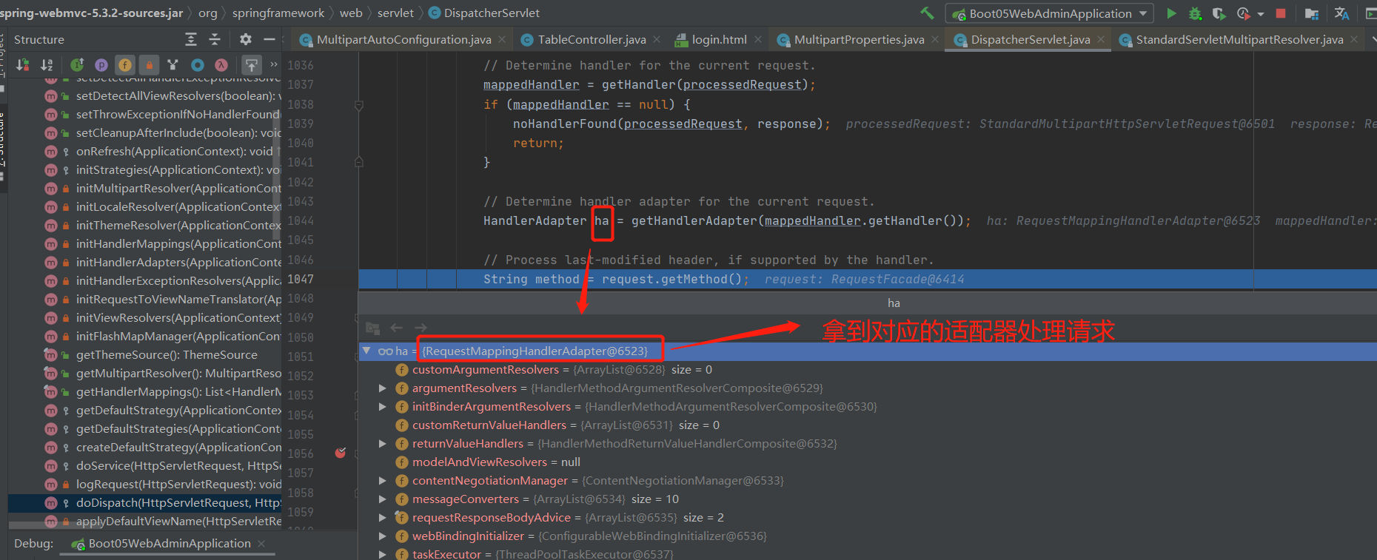The image size is (1377, 560).
Task: Run with coverage using the shield icon
Action: [1219, 13]
